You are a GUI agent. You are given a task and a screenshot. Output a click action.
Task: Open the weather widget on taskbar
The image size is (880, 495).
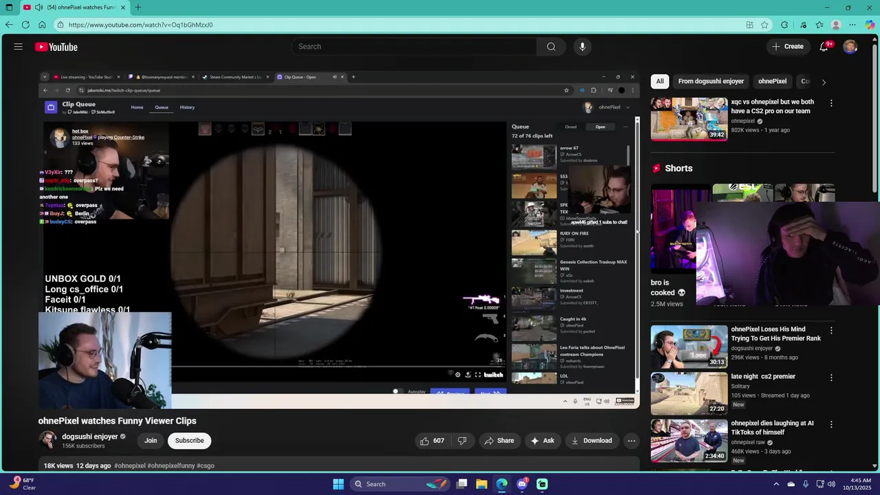tap(22, 483)
